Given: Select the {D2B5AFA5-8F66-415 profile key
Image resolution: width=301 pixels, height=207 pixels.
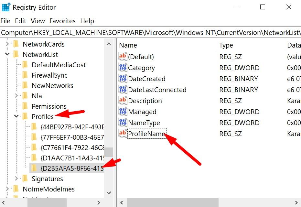Looking at the screenshot, I should 72,169.
